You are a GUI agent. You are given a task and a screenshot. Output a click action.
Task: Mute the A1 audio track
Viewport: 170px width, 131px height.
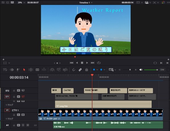(x=28, y=125)
